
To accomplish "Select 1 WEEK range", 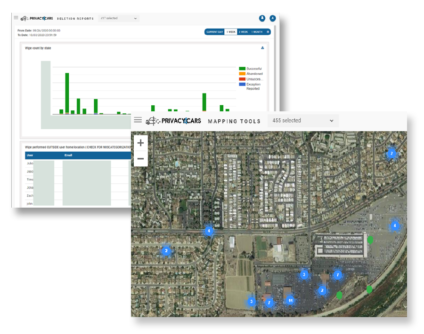I will (231, 32).
